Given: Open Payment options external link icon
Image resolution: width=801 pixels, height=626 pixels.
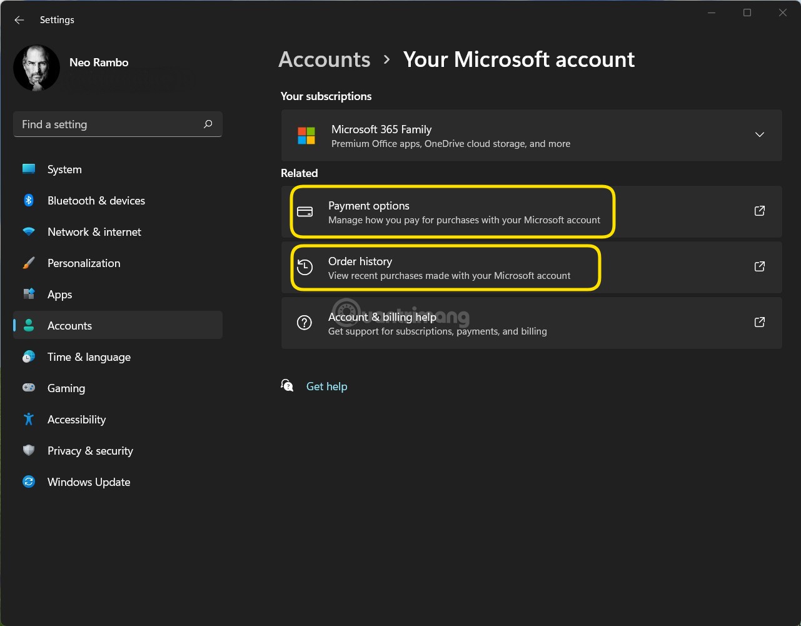Looking at the screenshot, I should (x=759, y=211).
